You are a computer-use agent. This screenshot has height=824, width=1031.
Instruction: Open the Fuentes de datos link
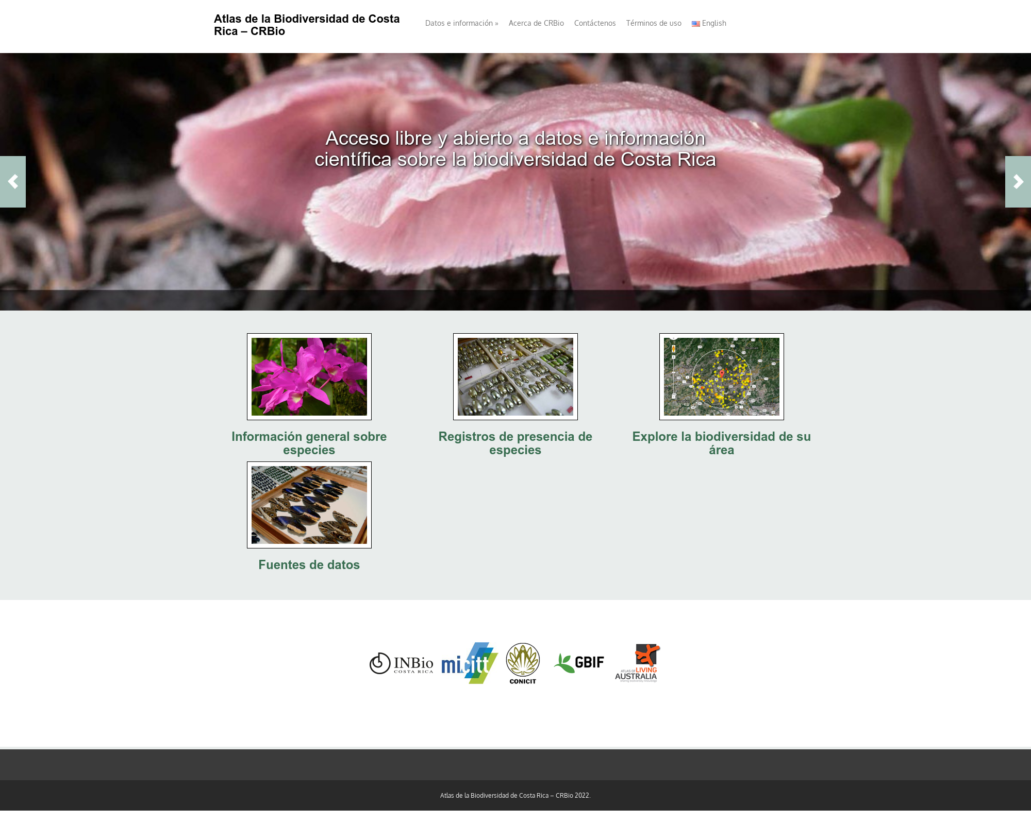coord(309,564)
